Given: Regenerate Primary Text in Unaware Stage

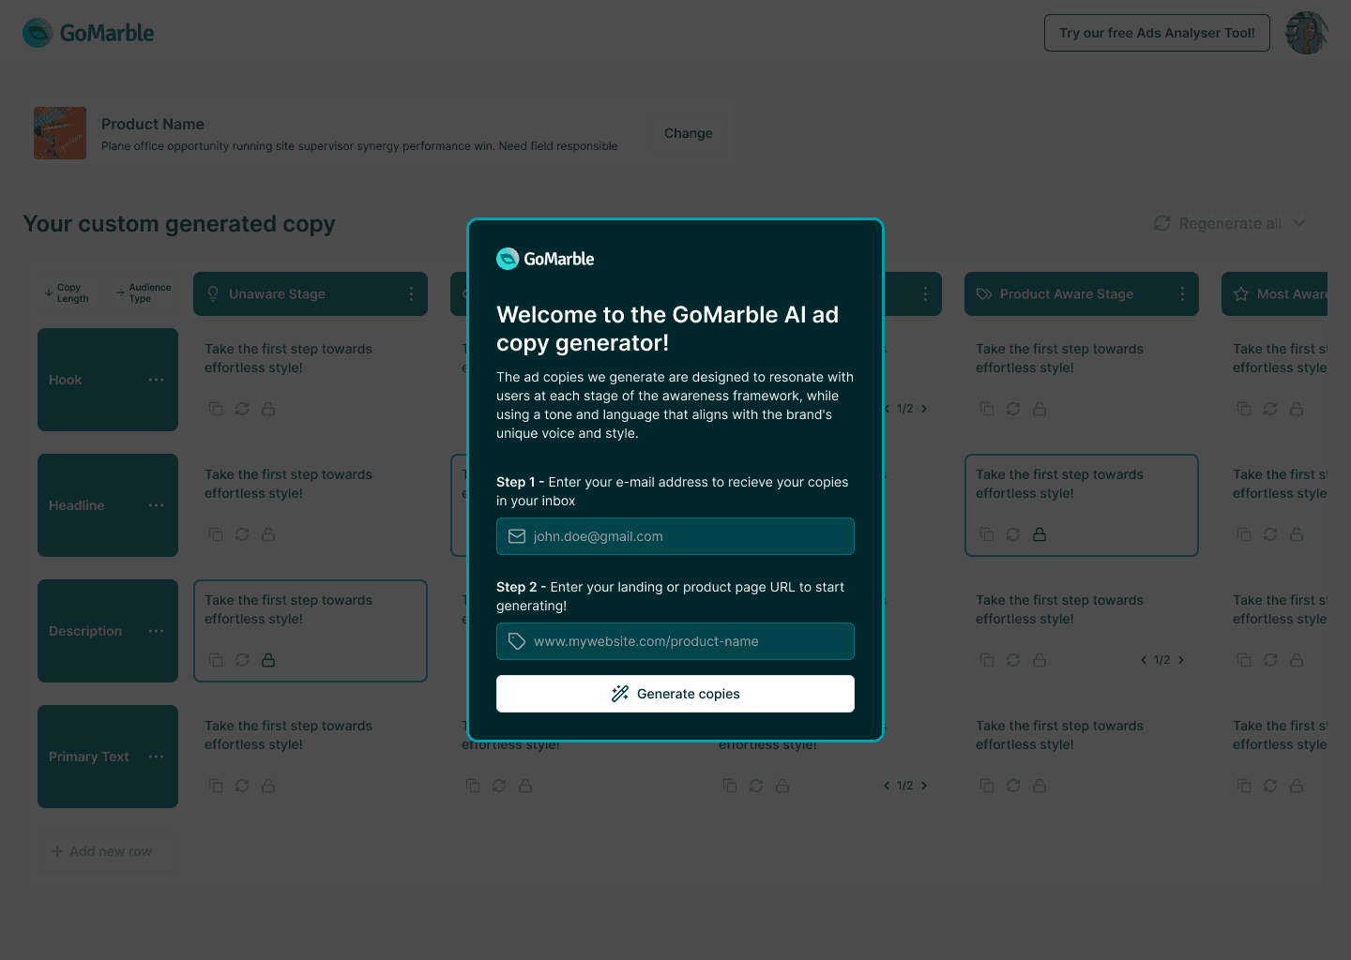Looking at the screenshot, I should coord(242,786).
